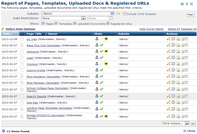Click the owner user icon for Submit Profile
197x134 pixels.
97,70
